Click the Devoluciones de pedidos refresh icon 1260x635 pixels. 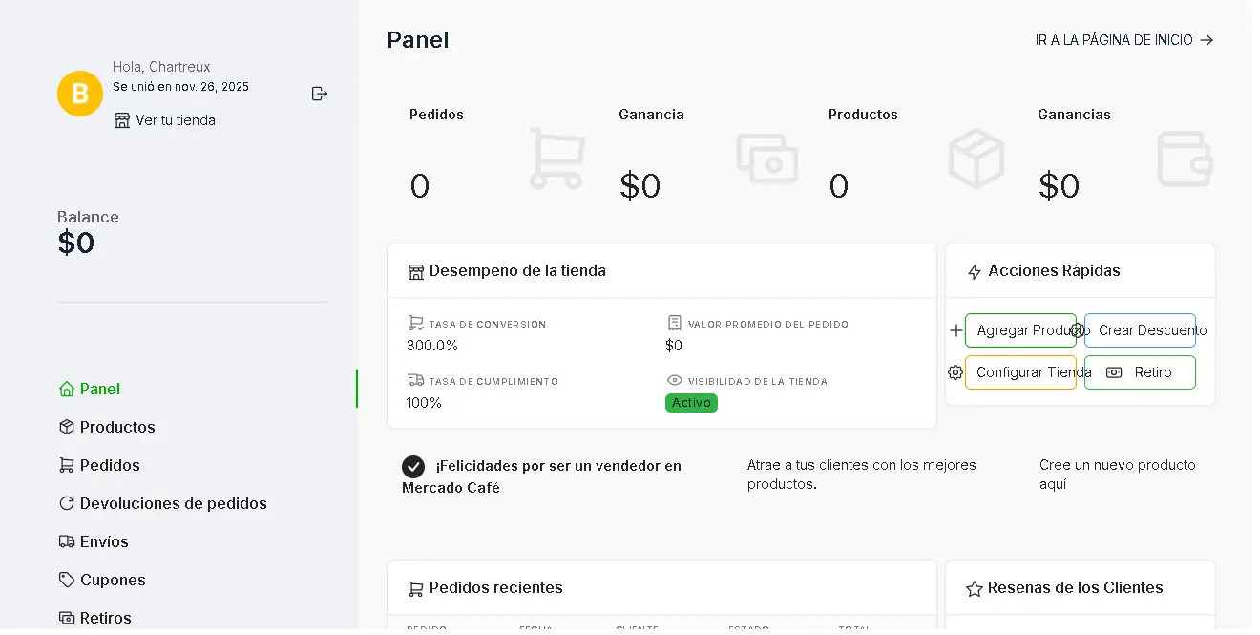[x=65, y=503]
